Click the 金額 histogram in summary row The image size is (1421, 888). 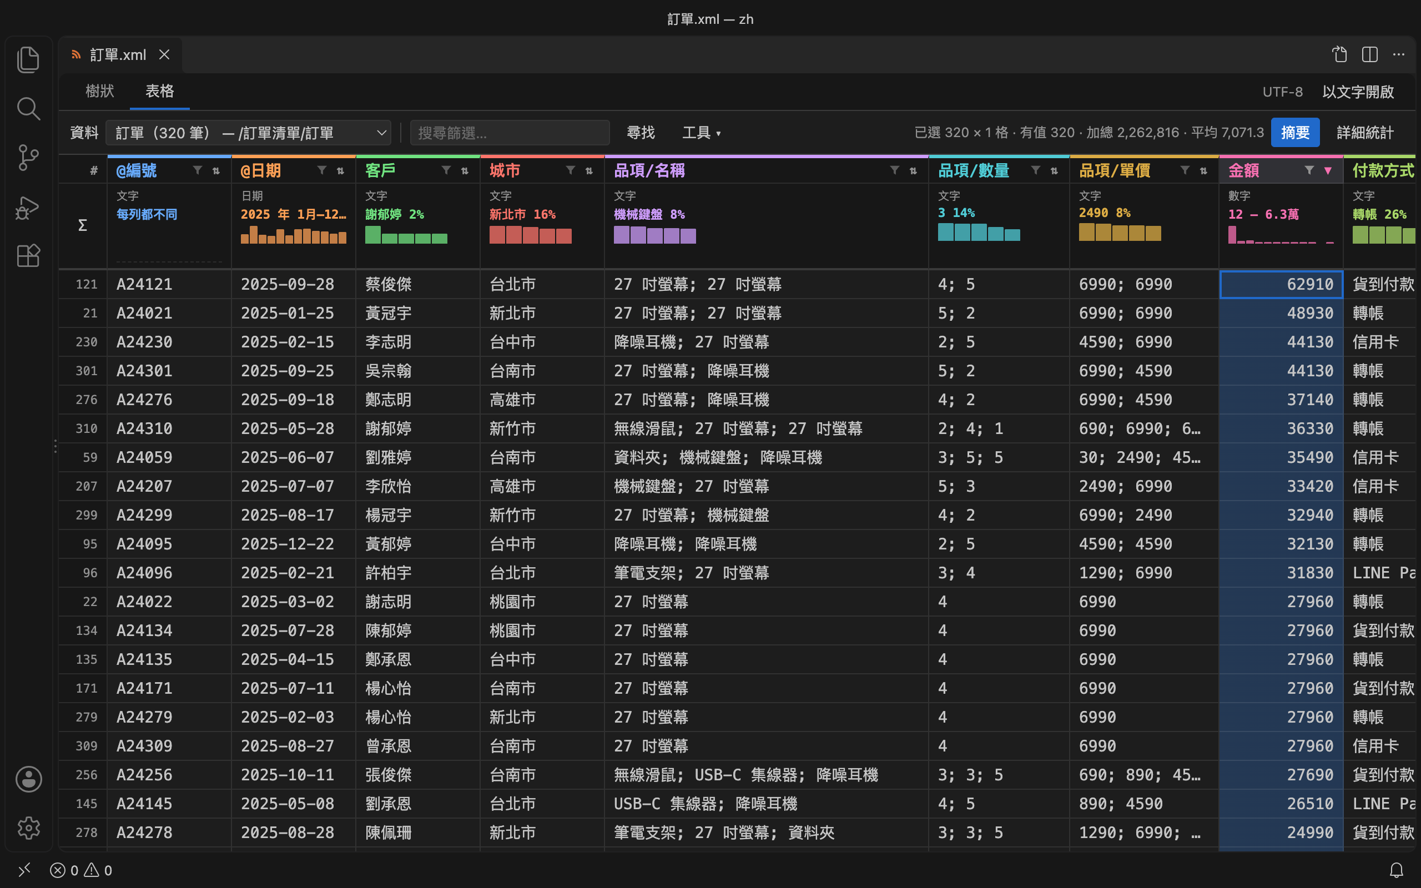click(x=1281, y=234)
